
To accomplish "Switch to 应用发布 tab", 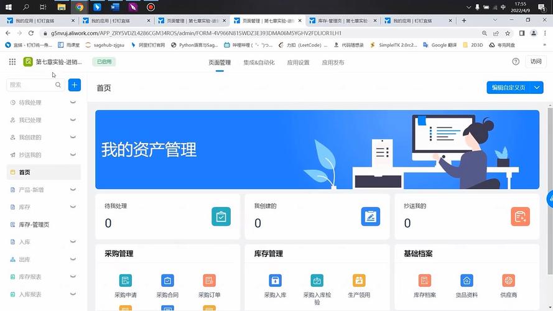I will coord(333,62).
